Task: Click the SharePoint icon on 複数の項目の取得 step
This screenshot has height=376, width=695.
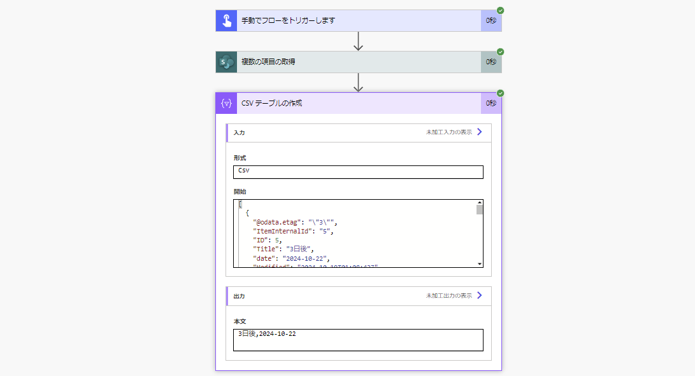Action: 226,62
